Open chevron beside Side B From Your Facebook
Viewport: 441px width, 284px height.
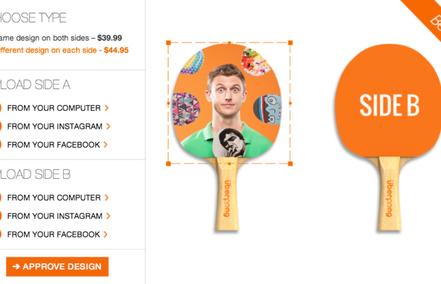(105, 234)
